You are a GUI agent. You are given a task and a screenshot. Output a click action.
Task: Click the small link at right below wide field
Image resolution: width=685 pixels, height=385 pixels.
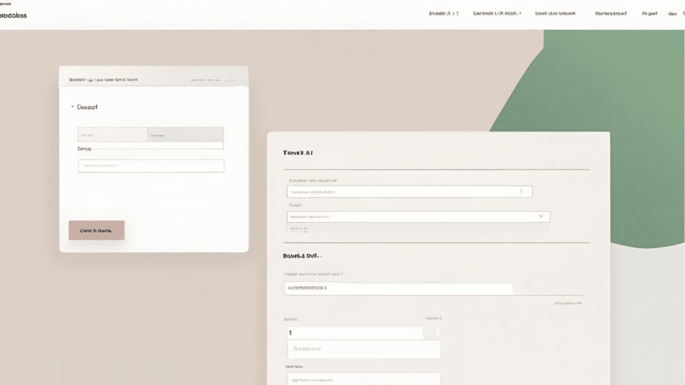click(568, 303)
